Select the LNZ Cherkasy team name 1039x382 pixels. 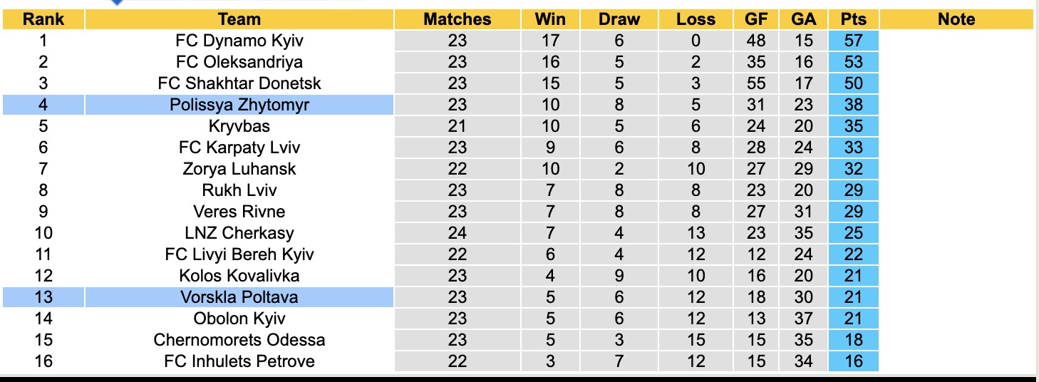(239, 233)
